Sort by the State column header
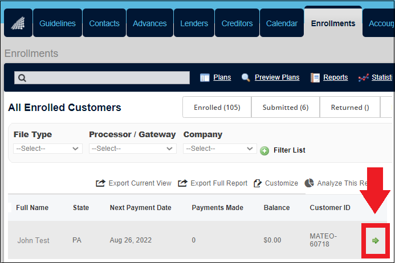This screenshot has width=395, height=263. [81, 208]
